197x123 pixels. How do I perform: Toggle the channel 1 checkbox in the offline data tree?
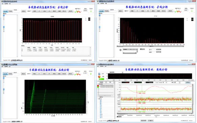(100, 100)
